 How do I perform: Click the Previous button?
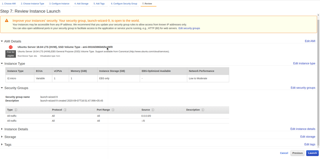pyautogui.click(x=297, y=153)
